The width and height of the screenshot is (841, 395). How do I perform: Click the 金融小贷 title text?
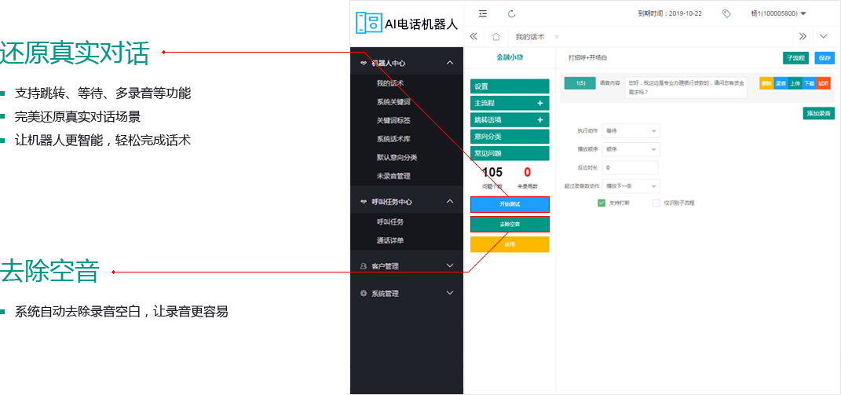[x=509, y=57]
